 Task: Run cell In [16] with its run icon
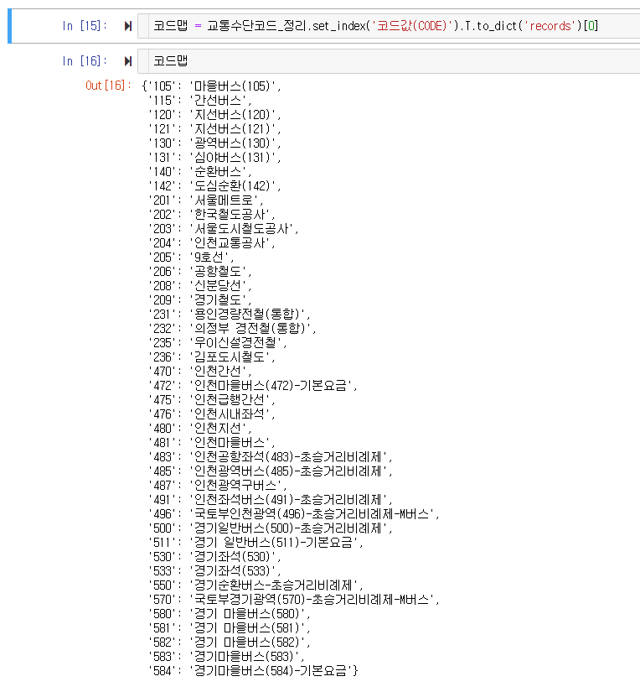pyautogui.click(x=128, y=61)
